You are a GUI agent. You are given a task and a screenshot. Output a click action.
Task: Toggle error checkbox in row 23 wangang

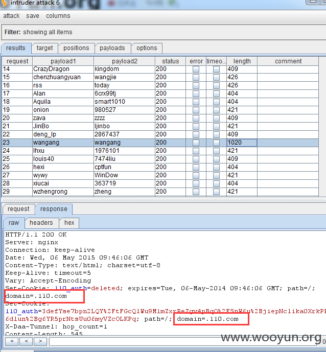pos(196,143)
